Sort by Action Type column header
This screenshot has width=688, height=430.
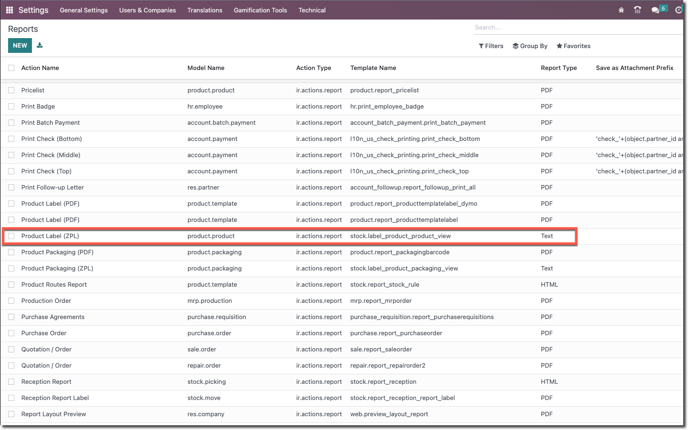[314, 68]
